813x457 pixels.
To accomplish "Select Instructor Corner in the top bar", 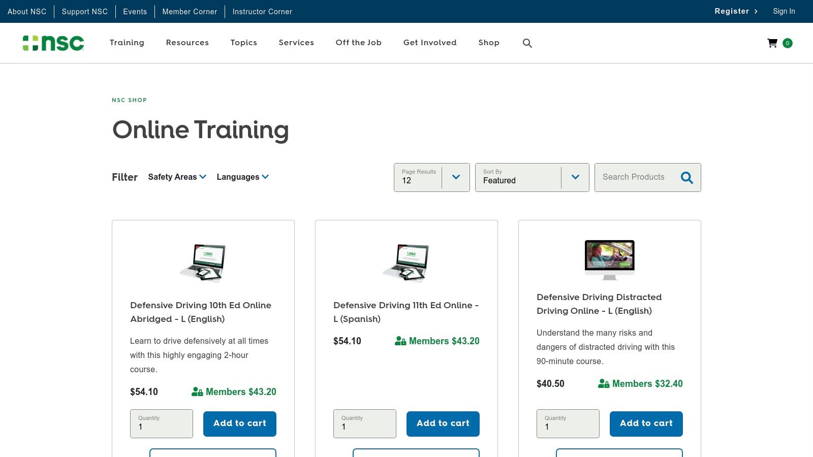I will tap(262, 11).
